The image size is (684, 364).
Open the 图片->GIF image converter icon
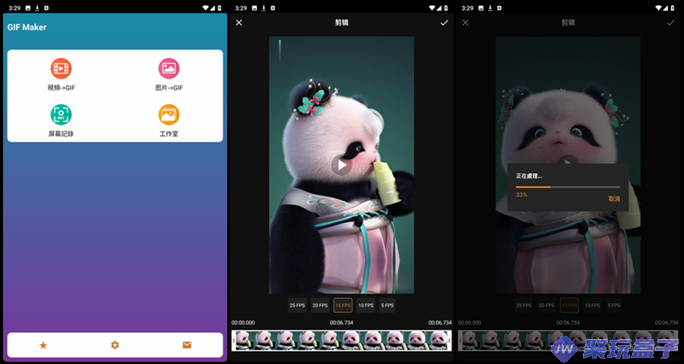coord(169,68)
